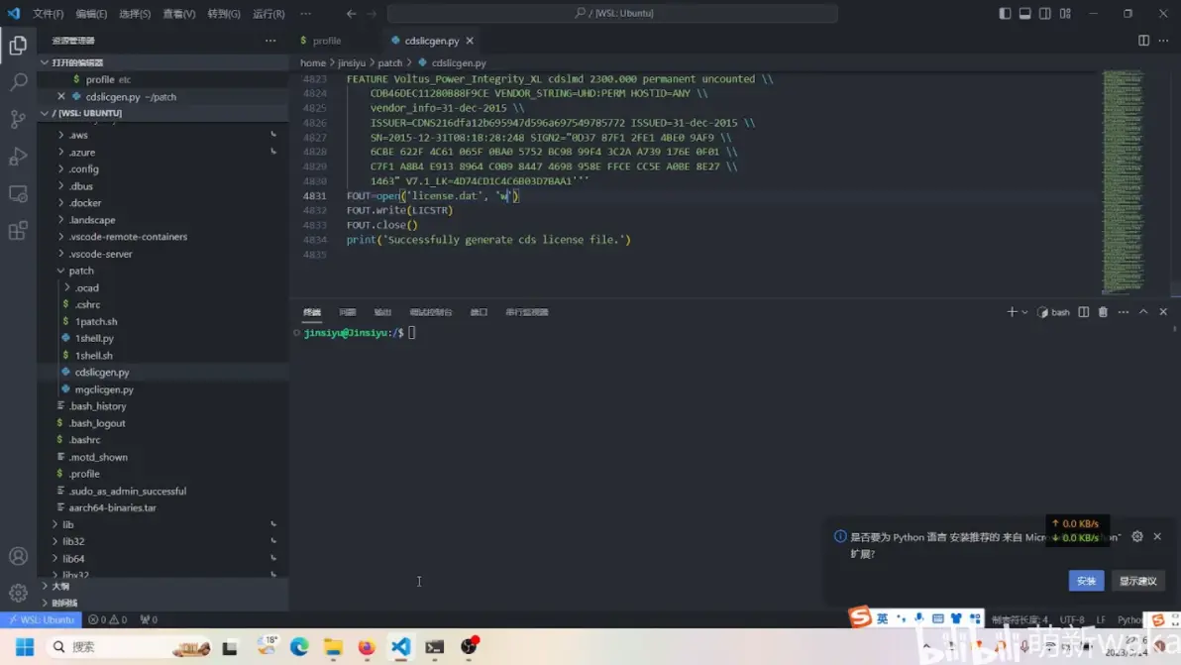Screen dimensions: 1181x665
Task: Toggle the Sogou punctuation mode
Action: point(901,618)
